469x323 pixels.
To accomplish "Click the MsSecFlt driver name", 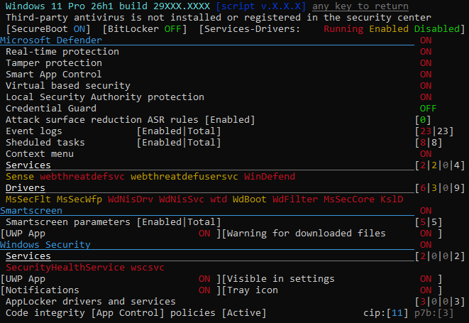I will 28,199.
